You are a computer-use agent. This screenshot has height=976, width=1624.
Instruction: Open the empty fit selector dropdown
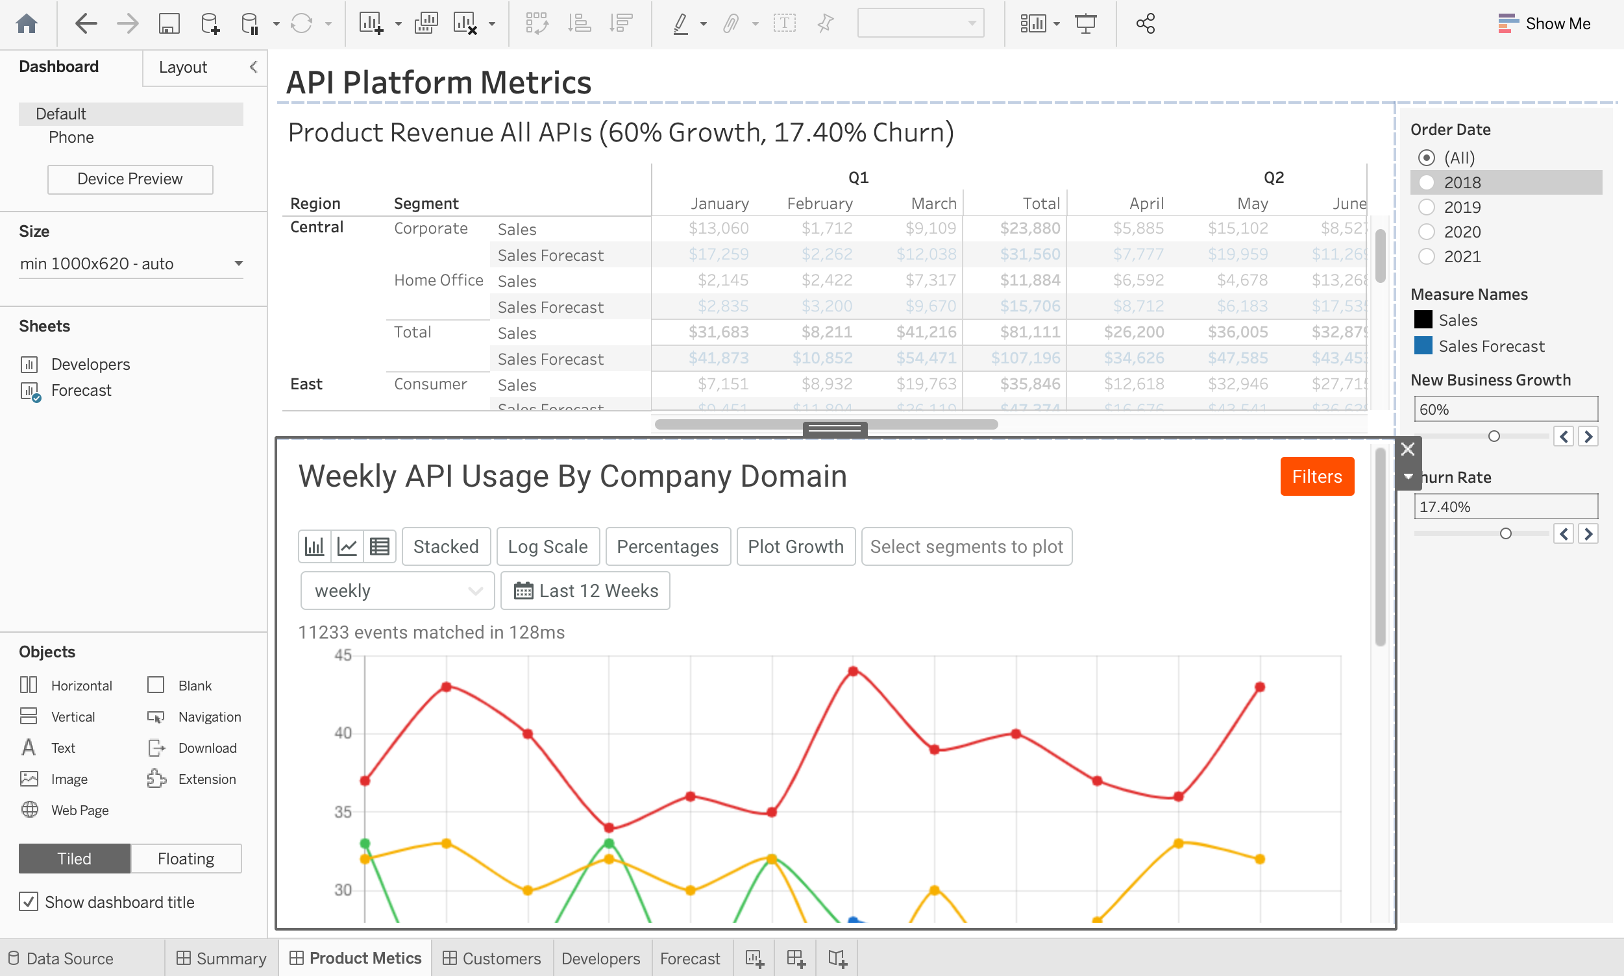[x=920, y=23]
